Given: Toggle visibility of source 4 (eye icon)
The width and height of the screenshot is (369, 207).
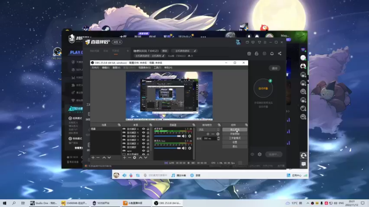Looking at the screenshot, I should (143, 136).
